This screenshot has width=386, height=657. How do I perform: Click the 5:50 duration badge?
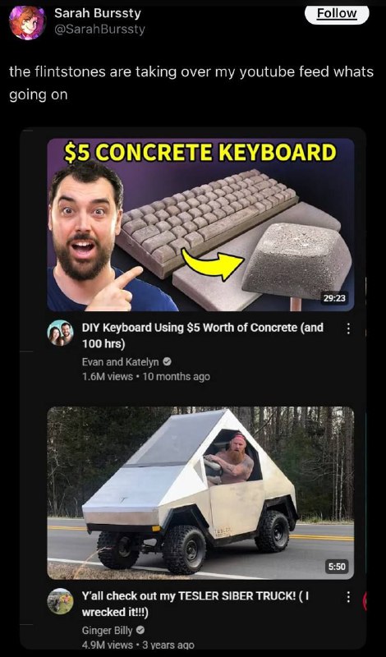337,566
